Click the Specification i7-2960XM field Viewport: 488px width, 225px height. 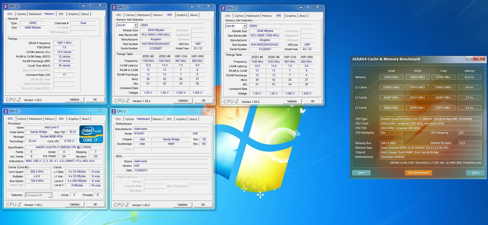tap(64, 147)
